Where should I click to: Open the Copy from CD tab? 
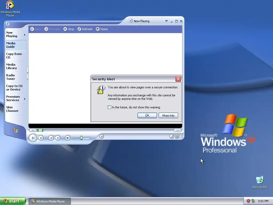[16, 56]
